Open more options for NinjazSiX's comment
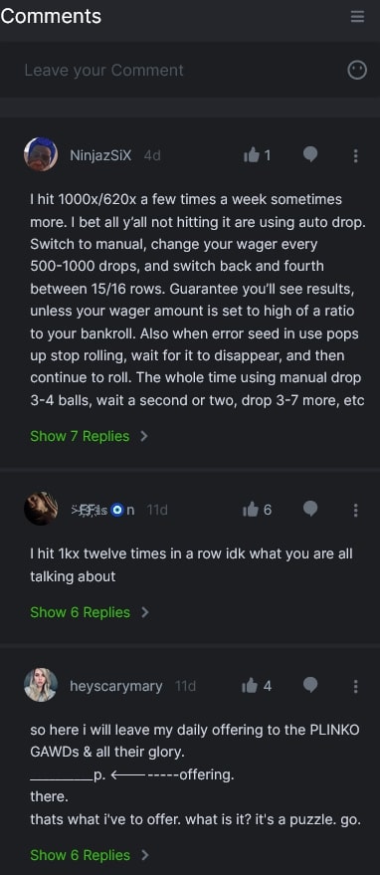Screen dimensions: 380x875 coord(355,155)
